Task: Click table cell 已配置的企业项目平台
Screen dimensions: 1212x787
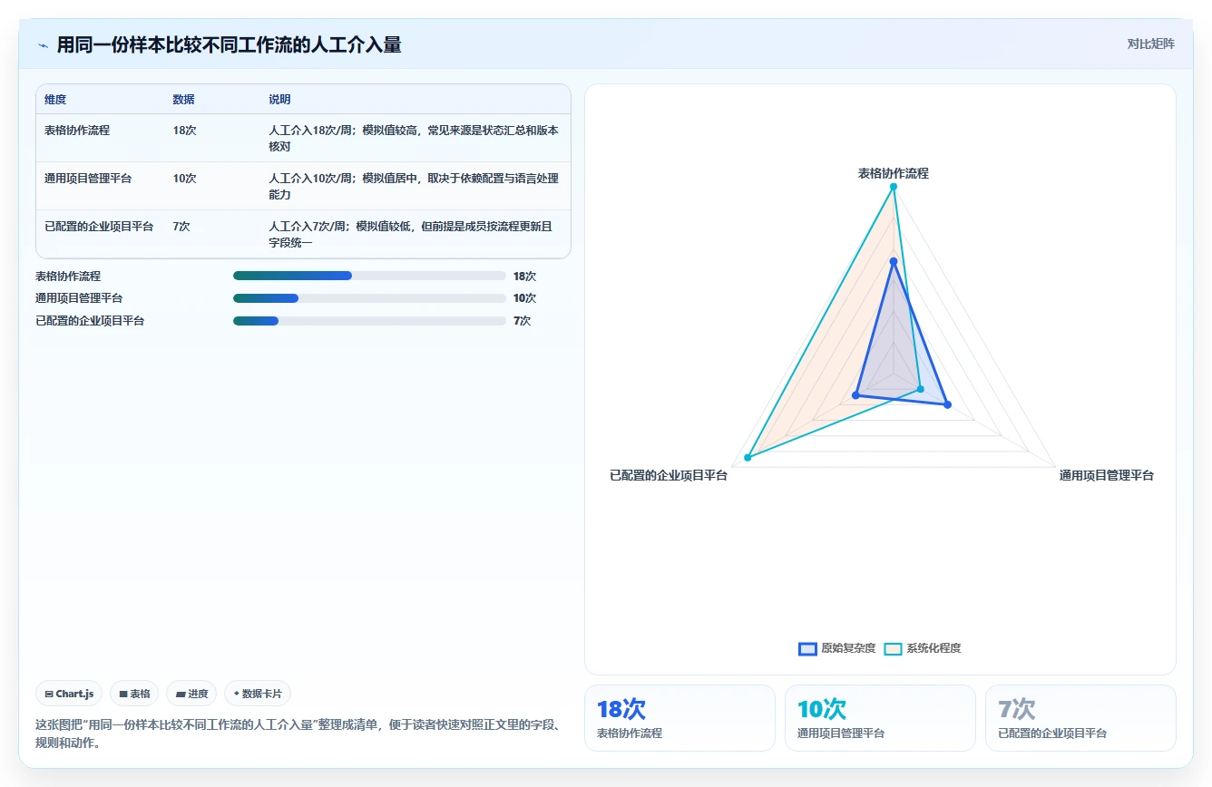Action: [x=99, y=227]
